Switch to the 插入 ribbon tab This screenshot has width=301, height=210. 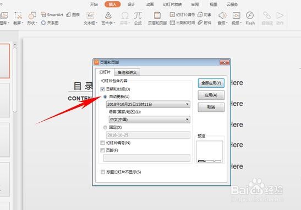pyautogui.click(x=113, y=4)
